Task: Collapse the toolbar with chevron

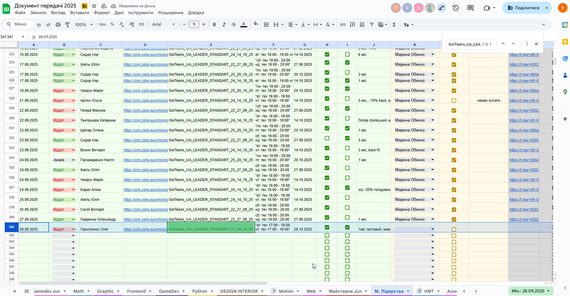Action: point(543,24)
